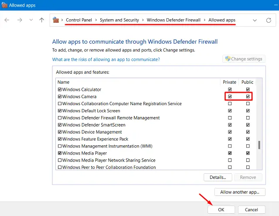Click the Change settings button

pyautogui.click(x=243, y=59)
